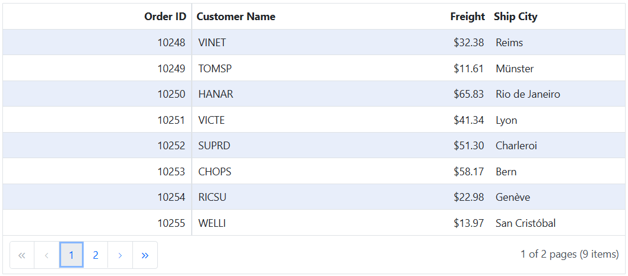Click the pager info text showing 9 items

pyautogui.click(x=569, y=254)
